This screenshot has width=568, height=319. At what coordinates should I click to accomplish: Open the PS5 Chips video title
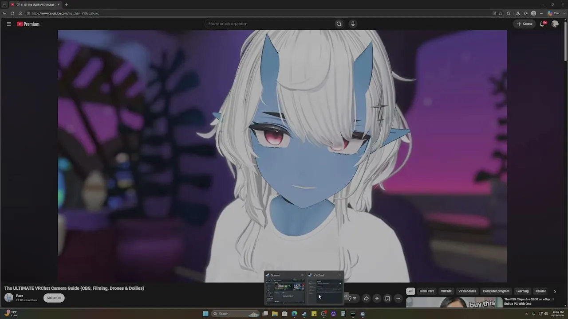coord(529,302)
